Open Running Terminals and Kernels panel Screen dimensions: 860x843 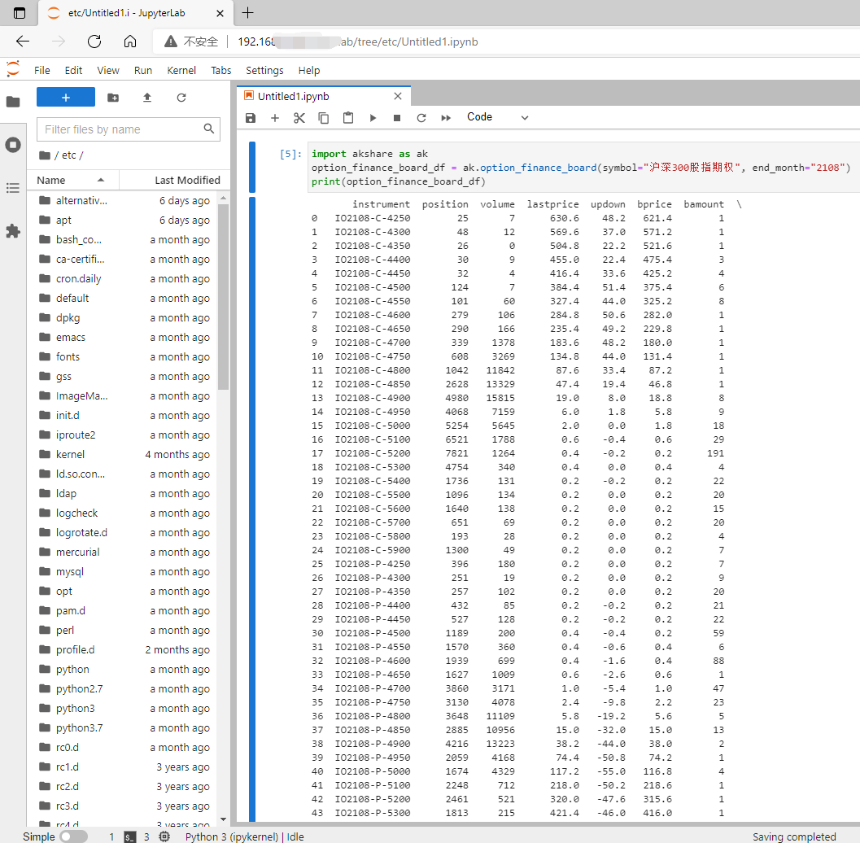13,145
